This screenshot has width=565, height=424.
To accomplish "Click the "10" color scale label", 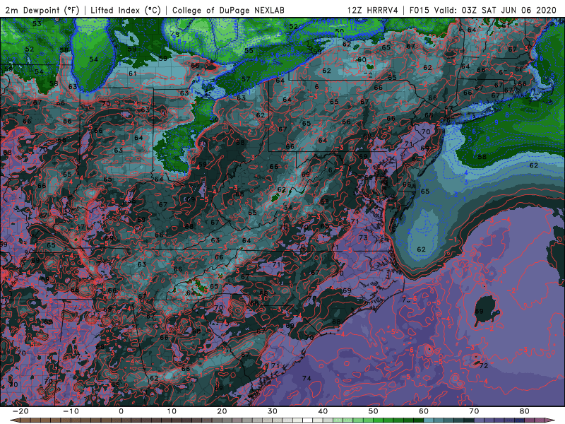I will [x=172, y=411].
